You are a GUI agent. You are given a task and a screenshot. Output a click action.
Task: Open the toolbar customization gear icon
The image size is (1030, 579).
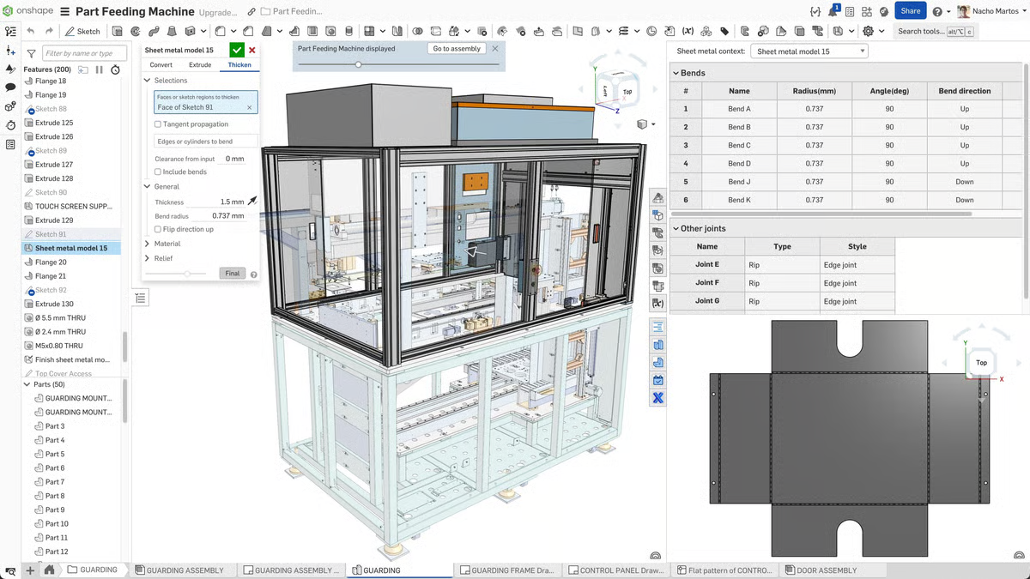(x=868, y=31)
